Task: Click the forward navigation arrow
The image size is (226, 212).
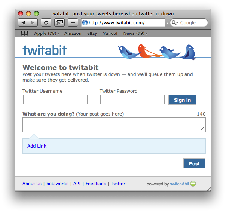Action: (33, 22)
